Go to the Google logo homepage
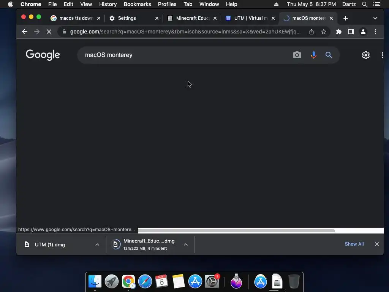The image size is (389, 292). (x=43, y=55)
